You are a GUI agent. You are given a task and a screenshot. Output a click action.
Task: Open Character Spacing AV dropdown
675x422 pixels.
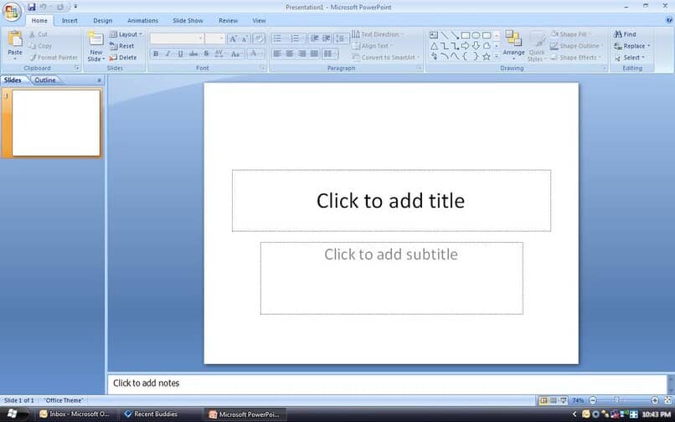coord(219,54)
